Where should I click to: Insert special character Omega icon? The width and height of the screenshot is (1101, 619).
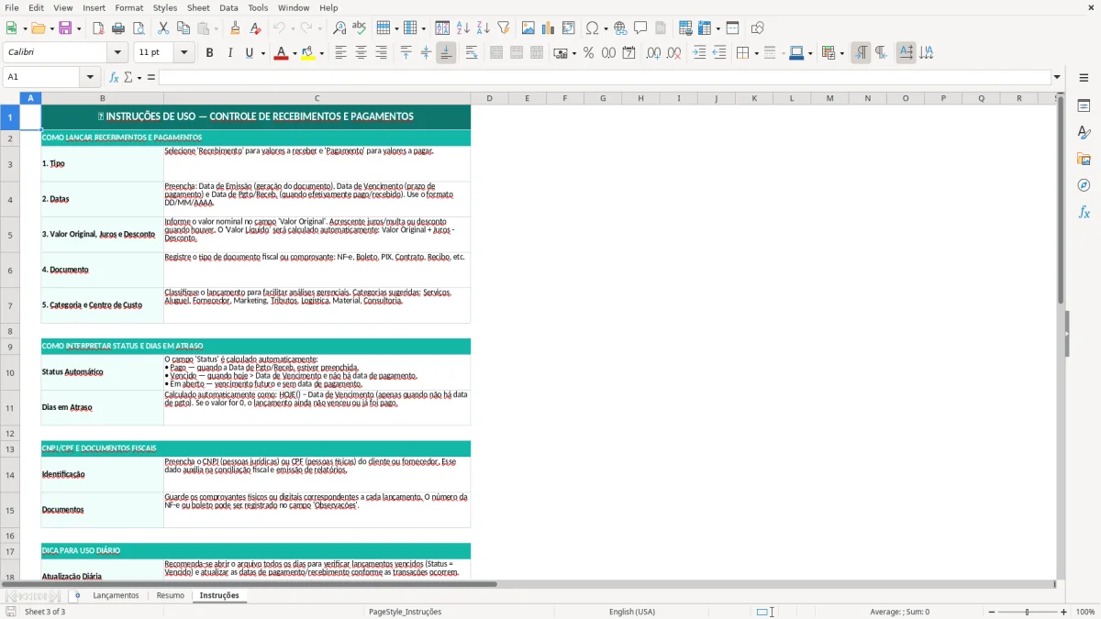[x=592, y=28]
